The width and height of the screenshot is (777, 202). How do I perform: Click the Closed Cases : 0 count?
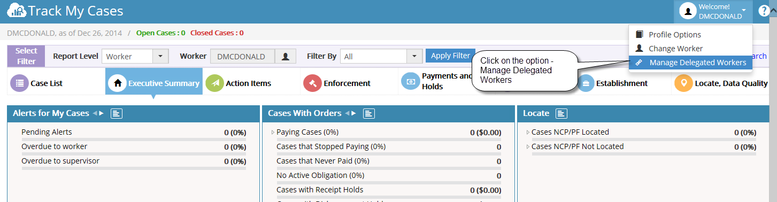click(217, 33)
